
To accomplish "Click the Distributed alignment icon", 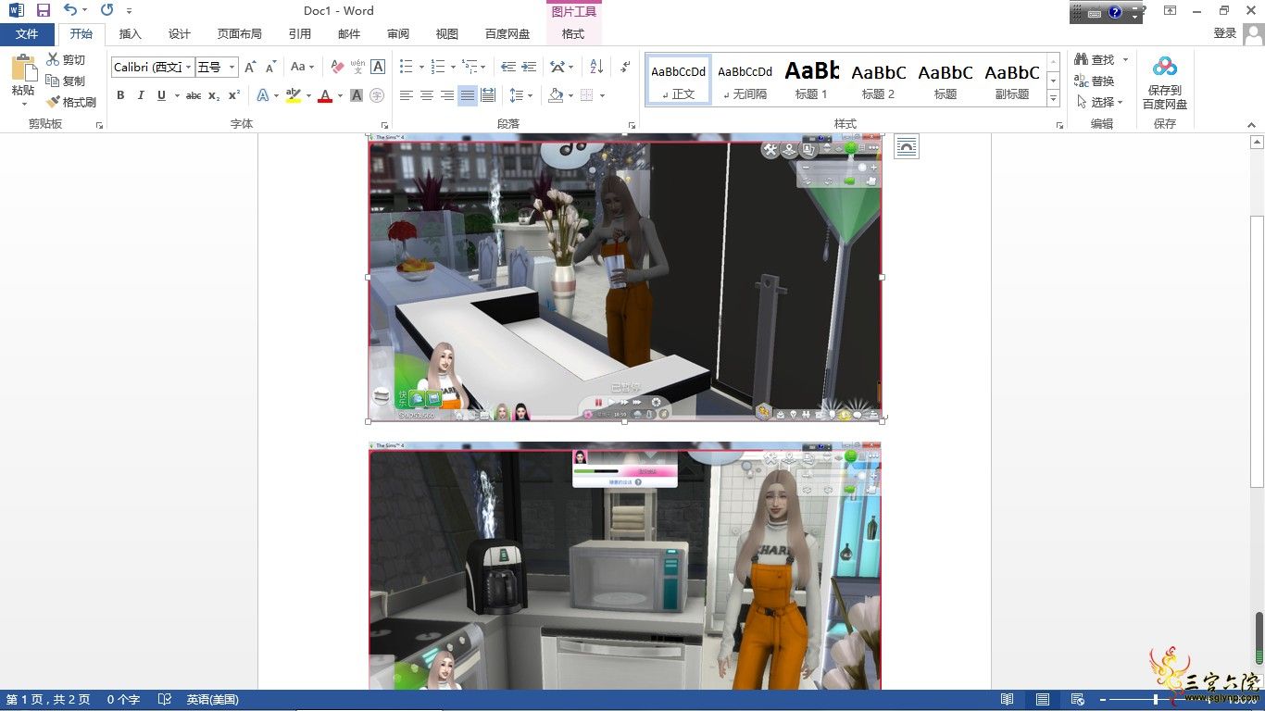I will (488, 95).
